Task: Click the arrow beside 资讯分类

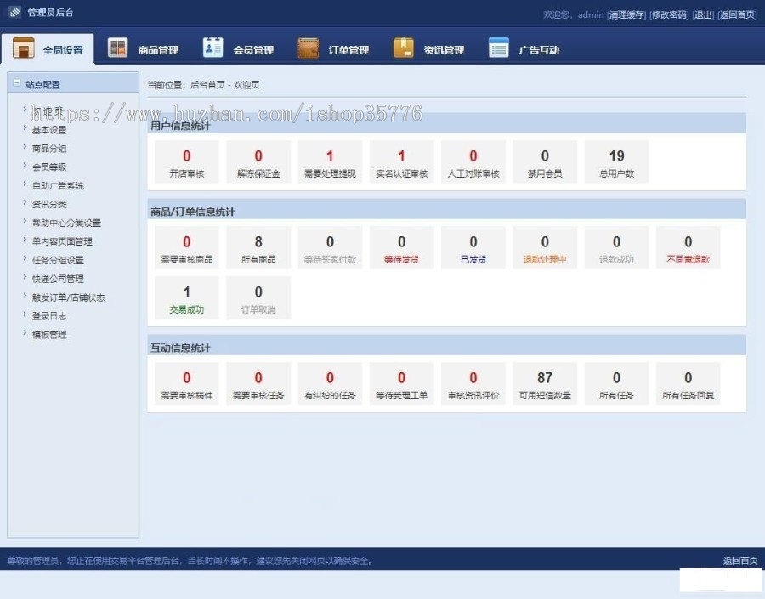Action: 25,202
